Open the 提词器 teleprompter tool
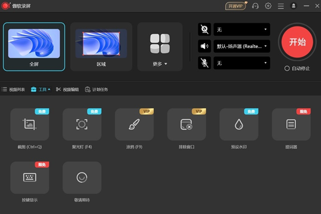The image size is (321, 214). click(291, 124)
